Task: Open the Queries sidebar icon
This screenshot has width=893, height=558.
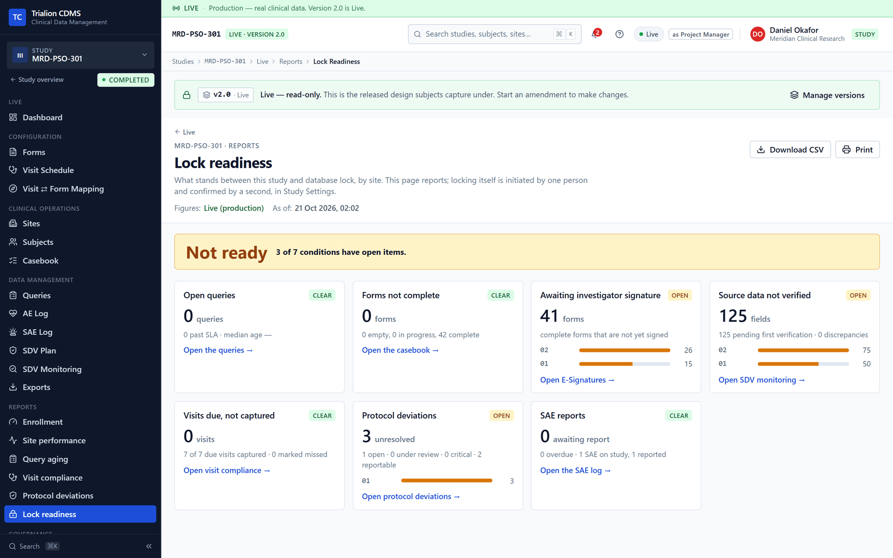Action: point(13,295)
